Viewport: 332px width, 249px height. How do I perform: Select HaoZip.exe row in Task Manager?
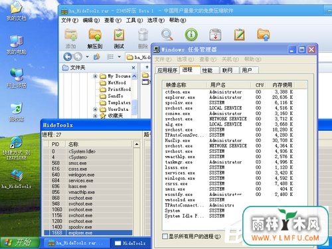pyautogui.click(x=229, y=140)
